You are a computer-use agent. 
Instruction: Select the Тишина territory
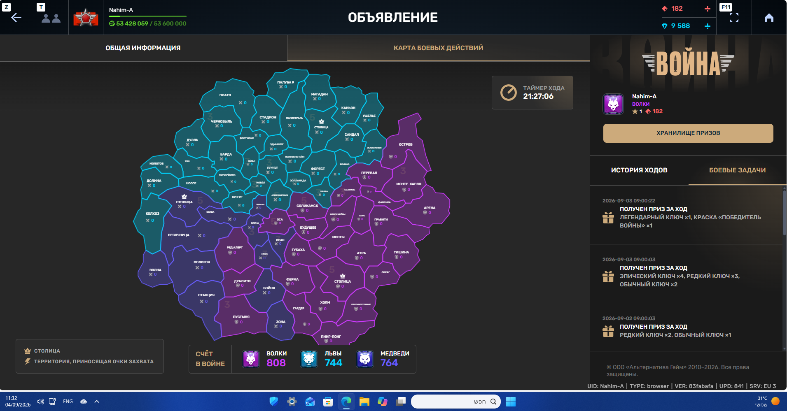tap(401, 252)
